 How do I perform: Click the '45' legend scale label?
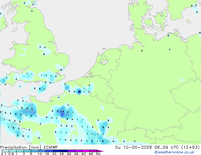[91, 154]
